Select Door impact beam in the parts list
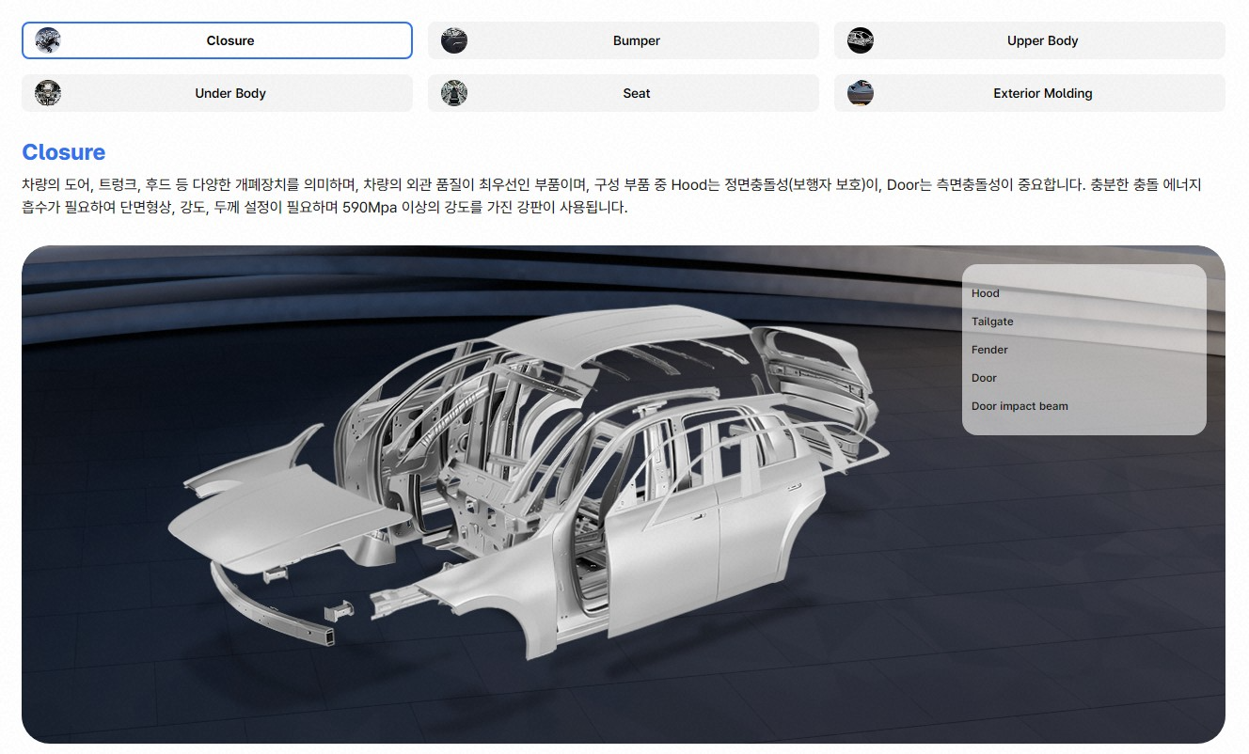1249x754 pixels. pos(1020,405)
